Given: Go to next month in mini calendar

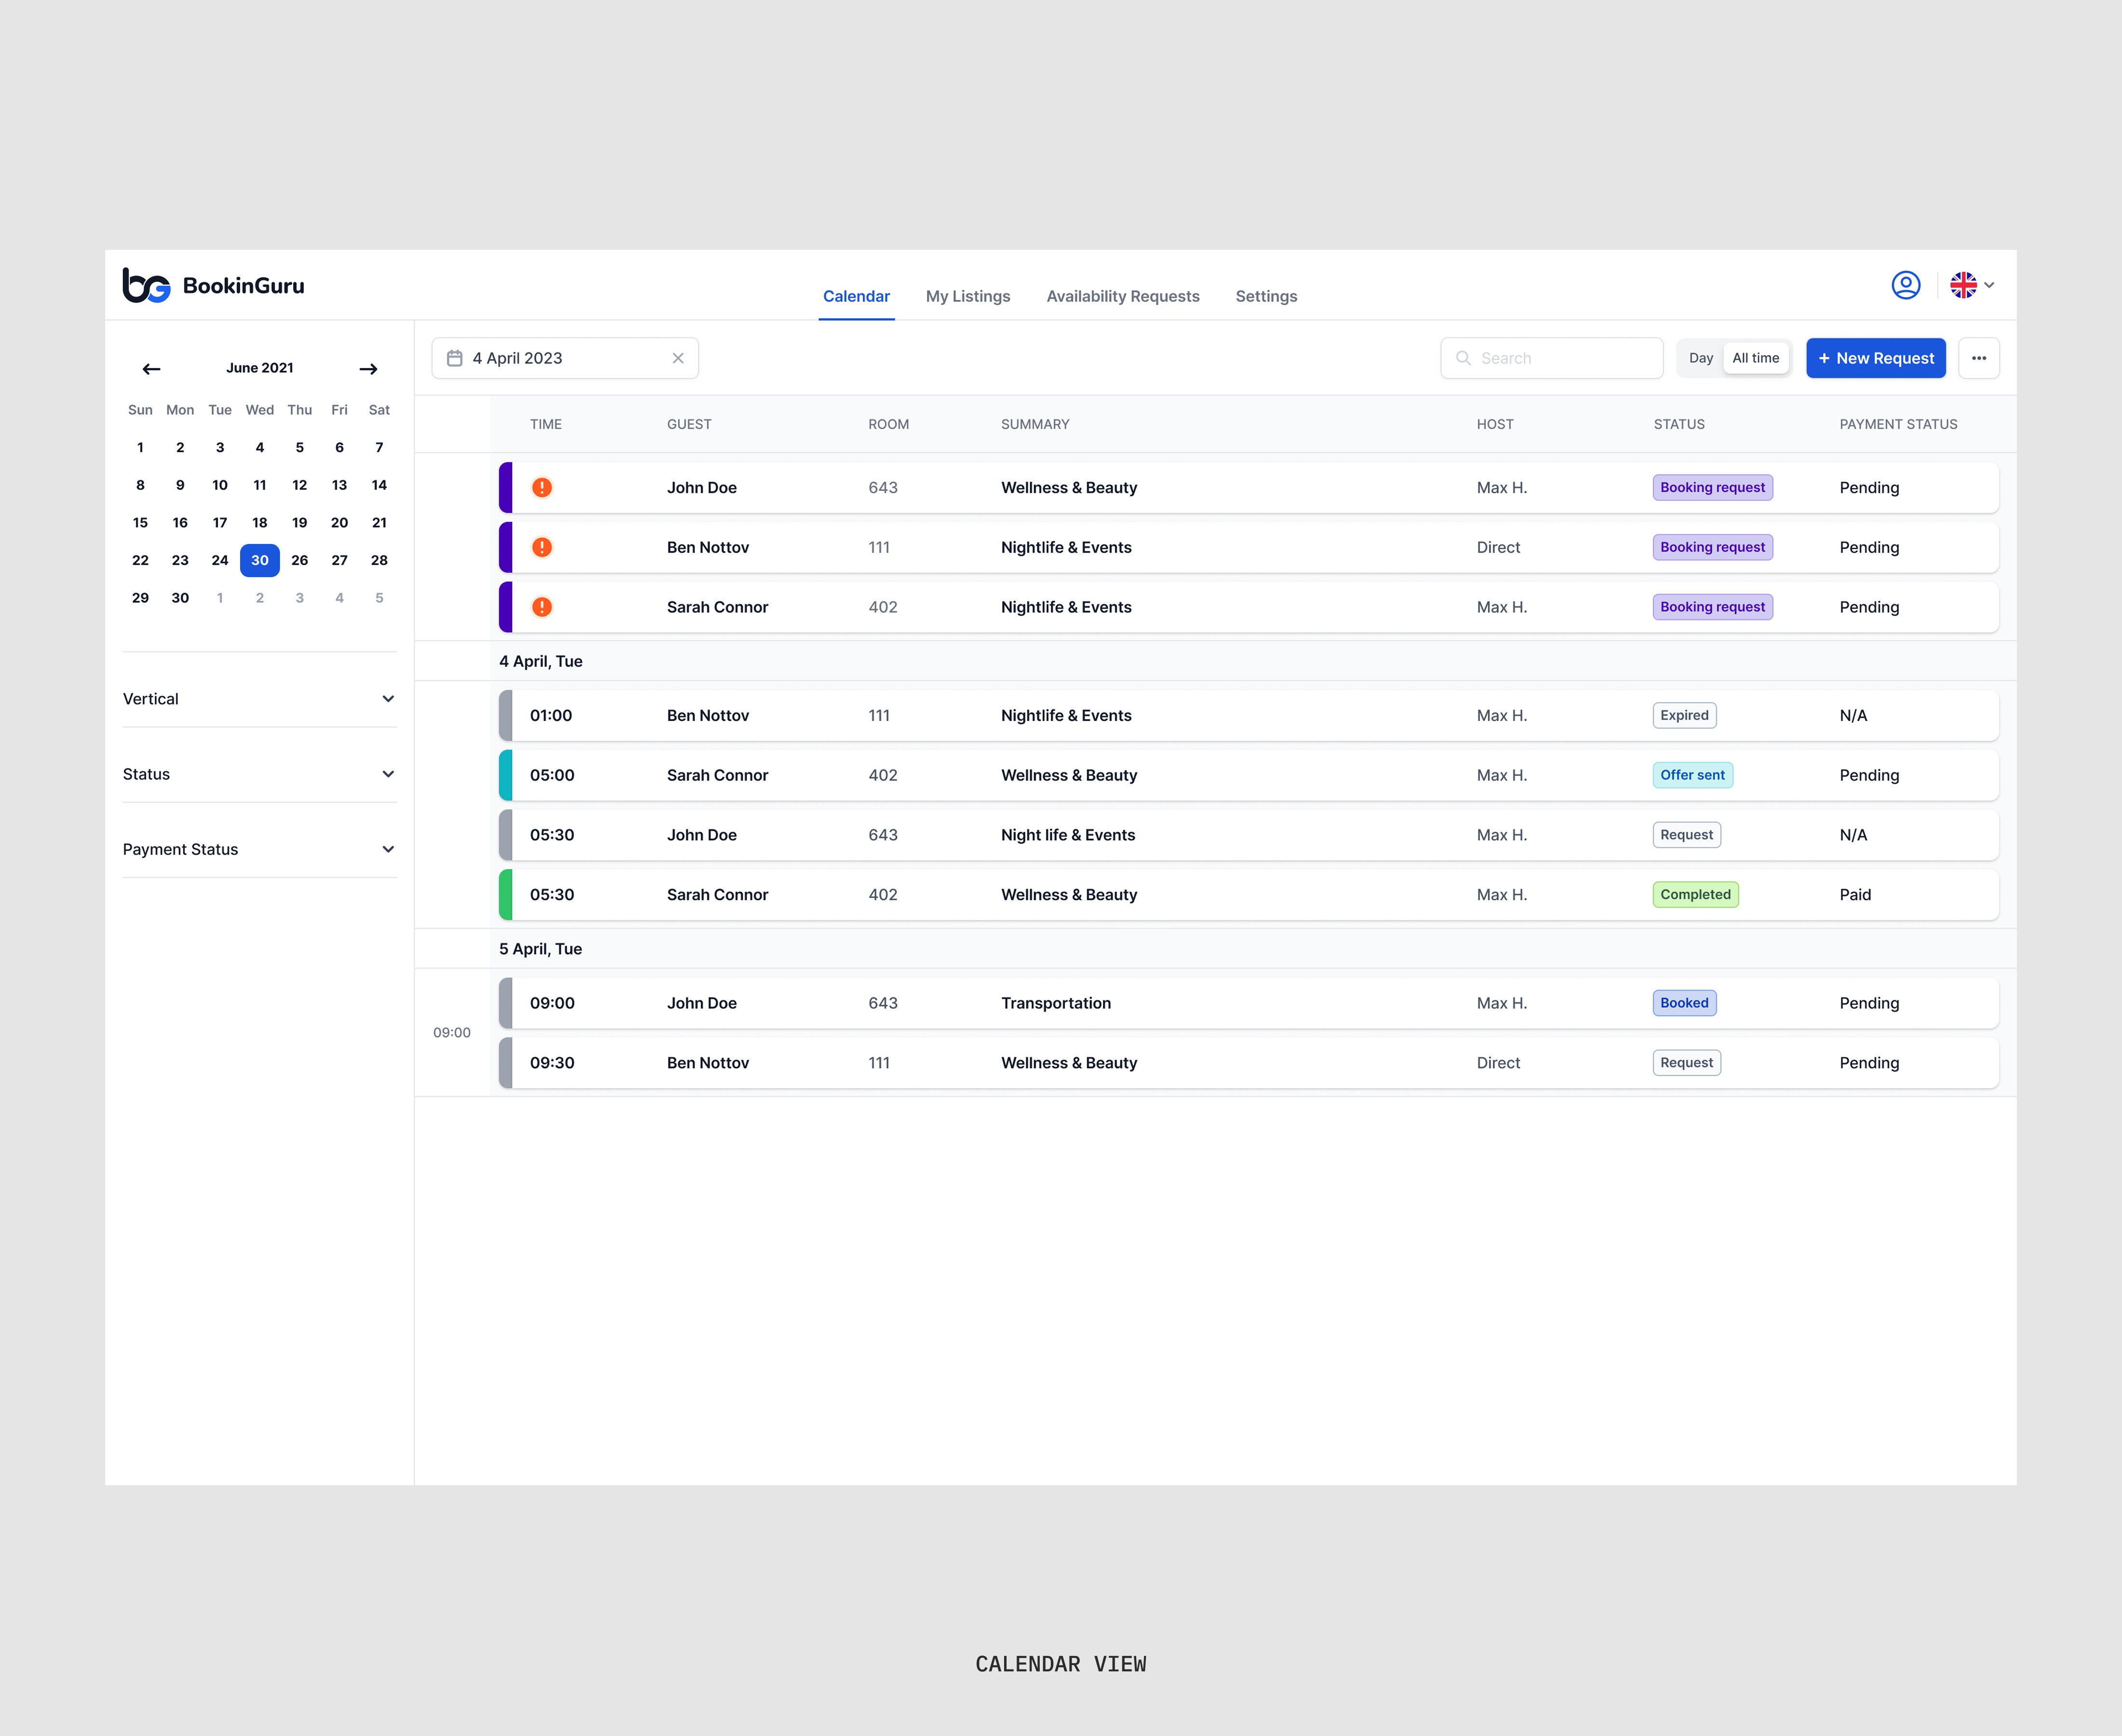Looking at the screenshot, I should pos(368,369).
